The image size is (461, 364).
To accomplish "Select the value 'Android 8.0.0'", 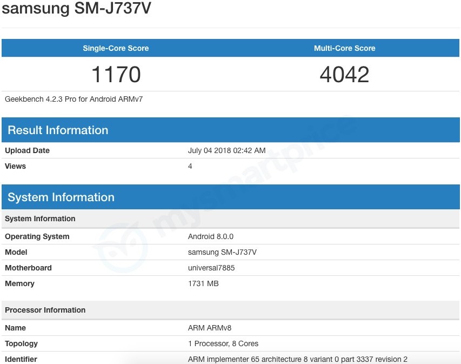I will pyautogui.click(x=211, y=236).
